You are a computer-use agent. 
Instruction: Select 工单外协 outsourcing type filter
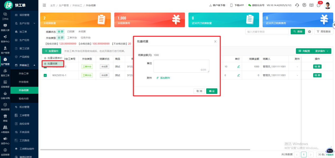72,38
